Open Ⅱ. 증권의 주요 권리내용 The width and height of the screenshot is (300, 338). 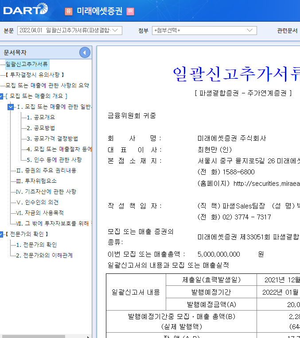pyautogui.click(x=46, y=170)
